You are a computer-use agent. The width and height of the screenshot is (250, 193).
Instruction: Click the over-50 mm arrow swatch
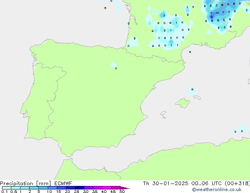125,188
